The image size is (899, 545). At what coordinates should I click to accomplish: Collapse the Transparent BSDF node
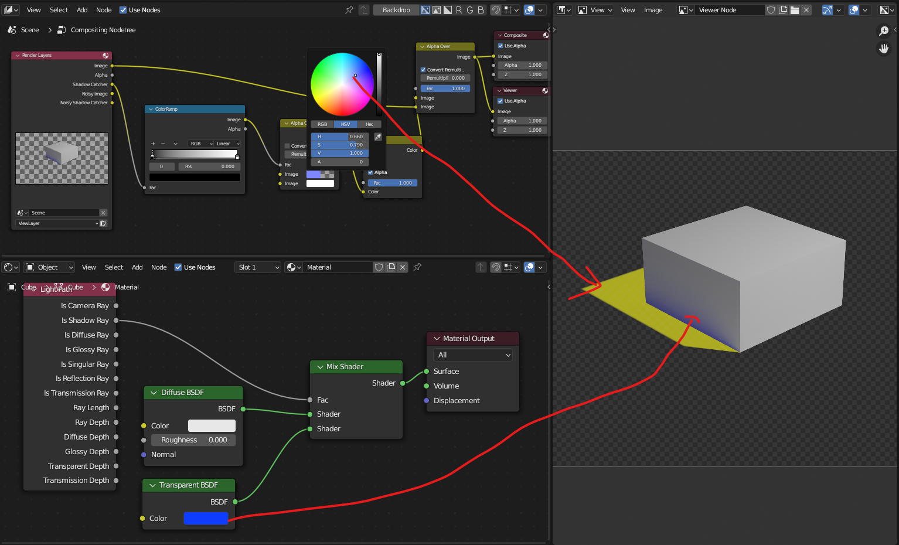(152, 485)
